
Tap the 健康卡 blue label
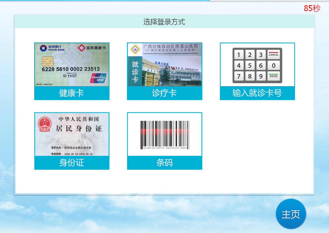[72, 93]
